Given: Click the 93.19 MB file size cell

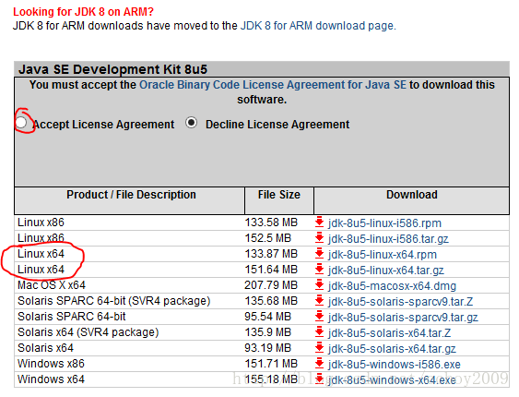Looking at the screenshot, I should [x=267, y=348].
